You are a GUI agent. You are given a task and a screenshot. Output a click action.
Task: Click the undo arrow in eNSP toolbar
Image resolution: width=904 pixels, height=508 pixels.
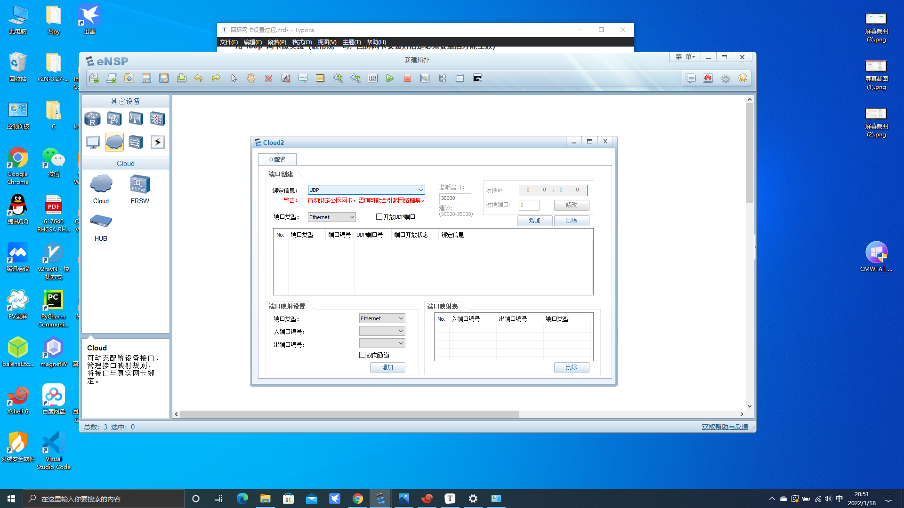pos(198,79)
